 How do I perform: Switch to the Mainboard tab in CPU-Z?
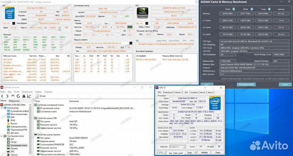click(168, 92)
